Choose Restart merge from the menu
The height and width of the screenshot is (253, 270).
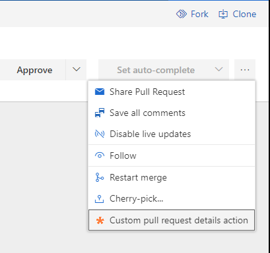(172, 177)
